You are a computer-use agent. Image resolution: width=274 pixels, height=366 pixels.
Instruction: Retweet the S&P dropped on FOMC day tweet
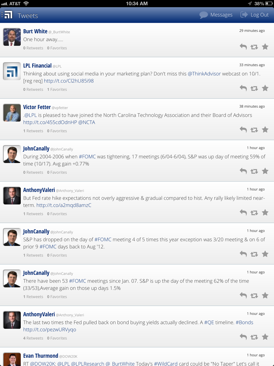[254, 254]
